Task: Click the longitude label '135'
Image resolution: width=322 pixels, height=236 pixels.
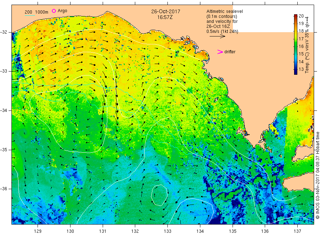Action: point(233,231)
